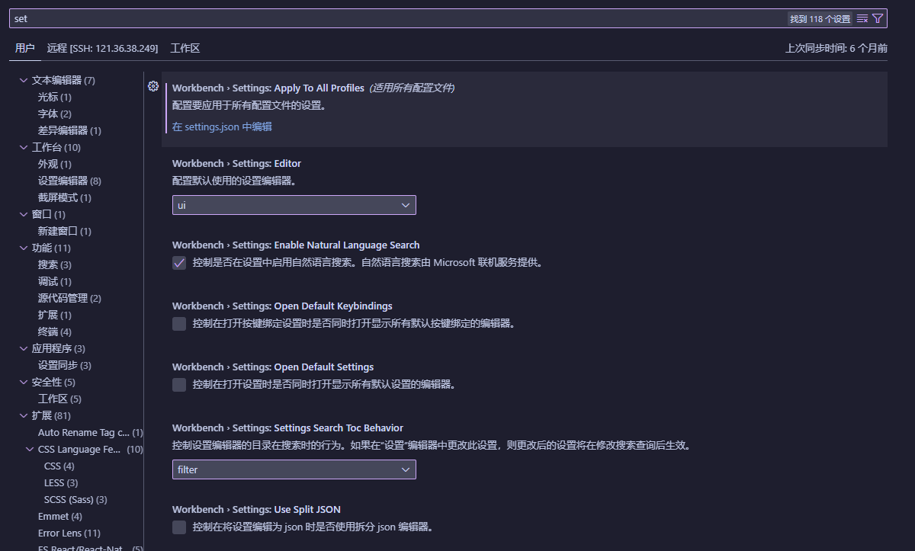Screen dimensions: 915x551
Task: Click the gear icon beside Apply To All Profiles
Action: [152, 86]
